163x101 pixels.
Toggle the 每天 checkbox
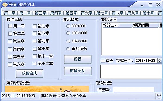pos(103,61)
